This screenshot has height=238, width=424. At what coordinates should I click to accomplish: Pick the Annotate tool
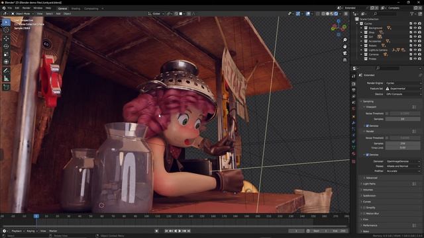(6, 71)
